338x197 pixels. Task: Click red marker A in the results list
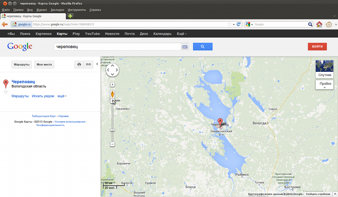tap(6, 84)
